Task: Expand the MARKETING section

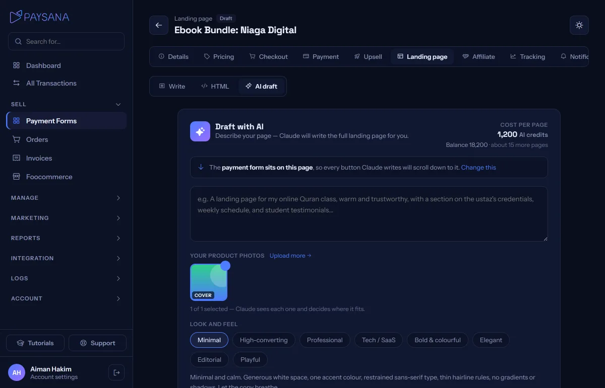Action: click(x=66, y=218)
